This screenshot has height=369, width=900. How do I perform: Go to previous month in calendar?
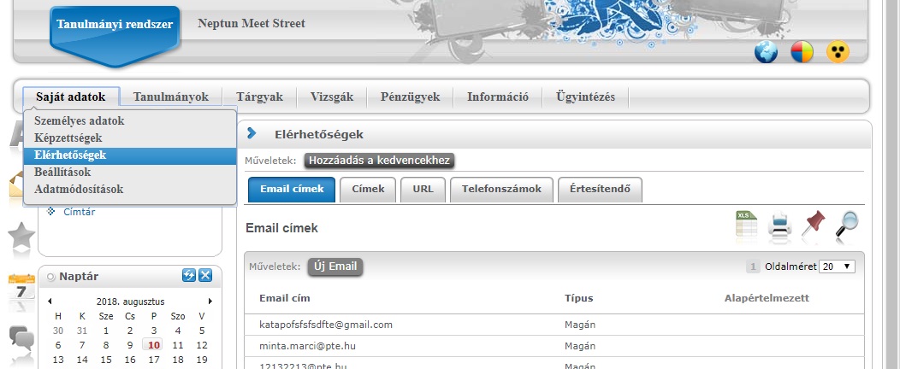50,302
